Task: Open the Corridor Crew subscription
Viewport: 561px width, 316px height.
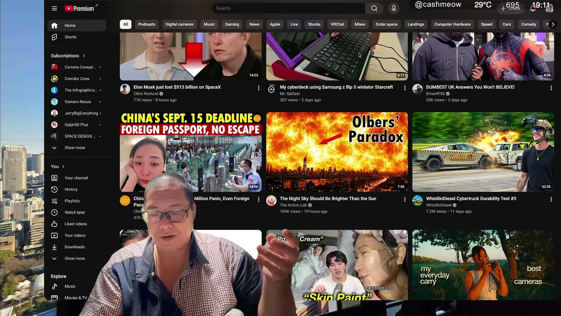Action: coord(77,79)
